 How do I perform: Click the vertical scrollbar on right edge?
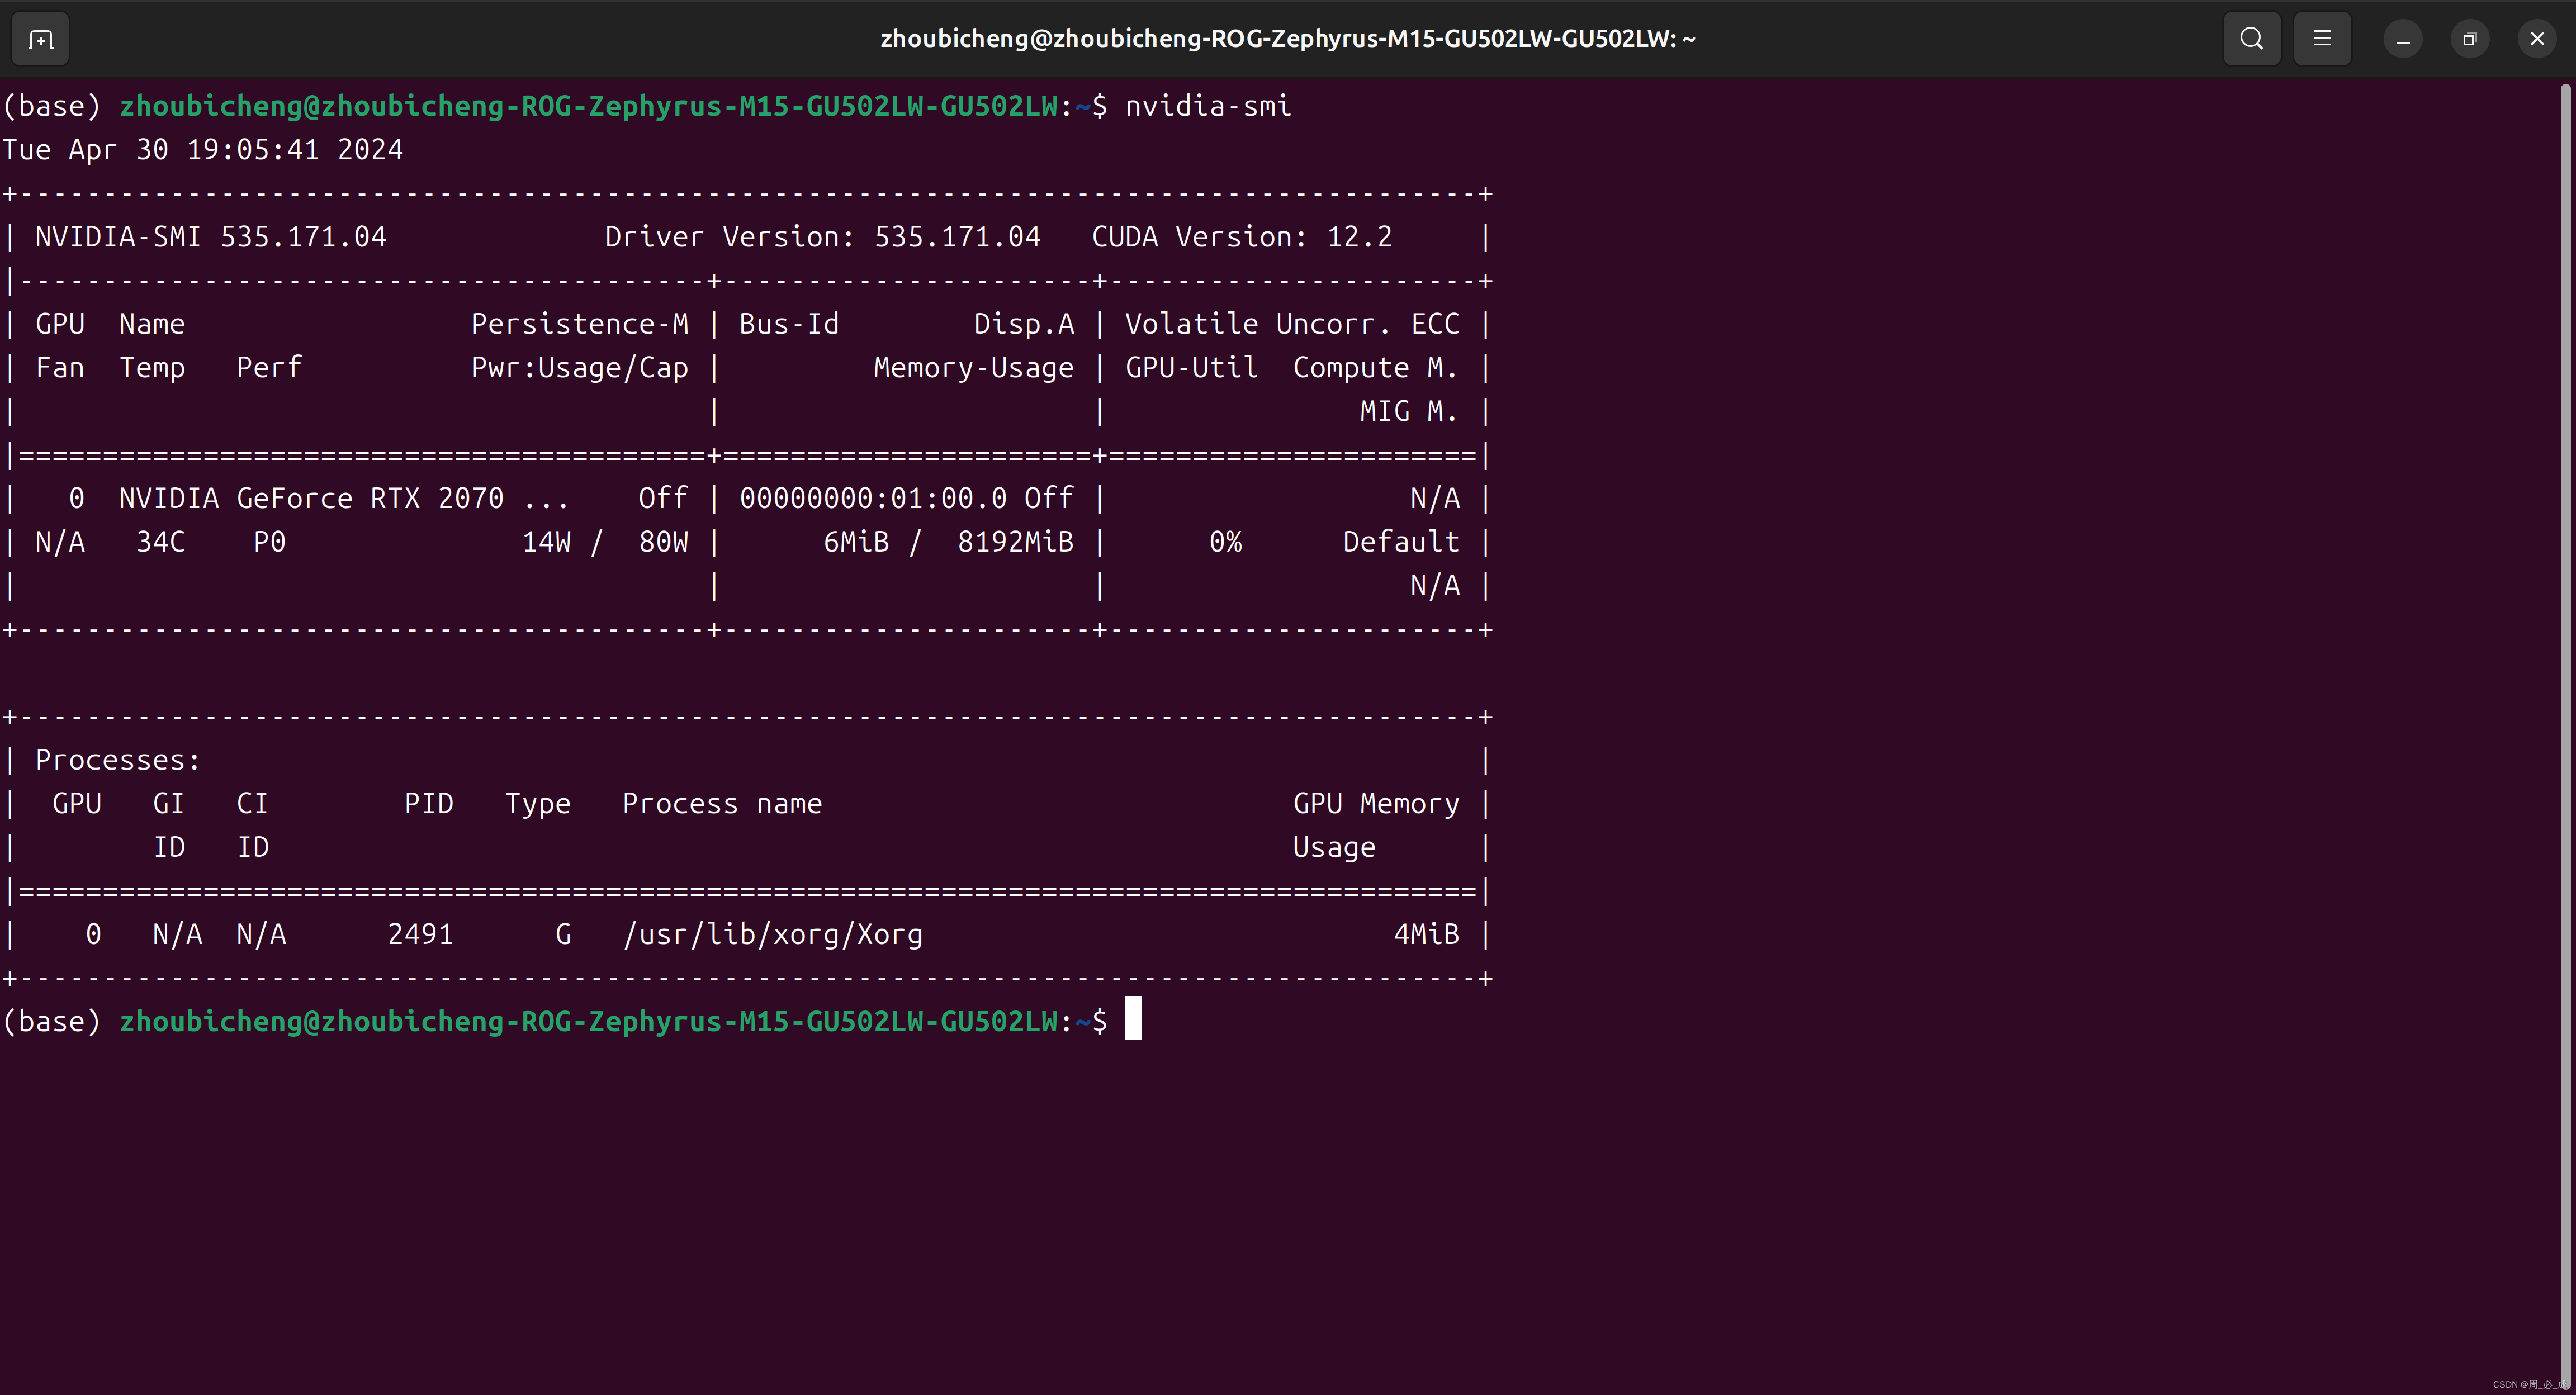[2565, 700]
